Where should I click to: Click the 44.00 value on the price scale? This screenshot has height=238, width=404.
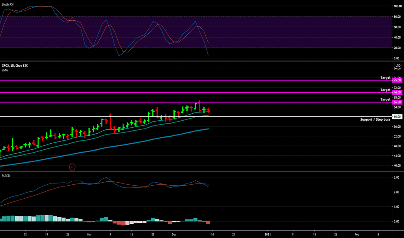coord(397,156)
